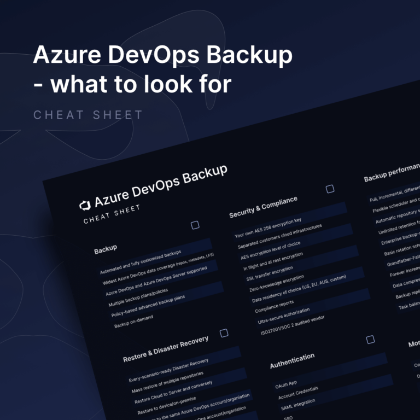Select 'SAML integration' row
The height and width of the screenshot is (420, 420).
(298, 405)
